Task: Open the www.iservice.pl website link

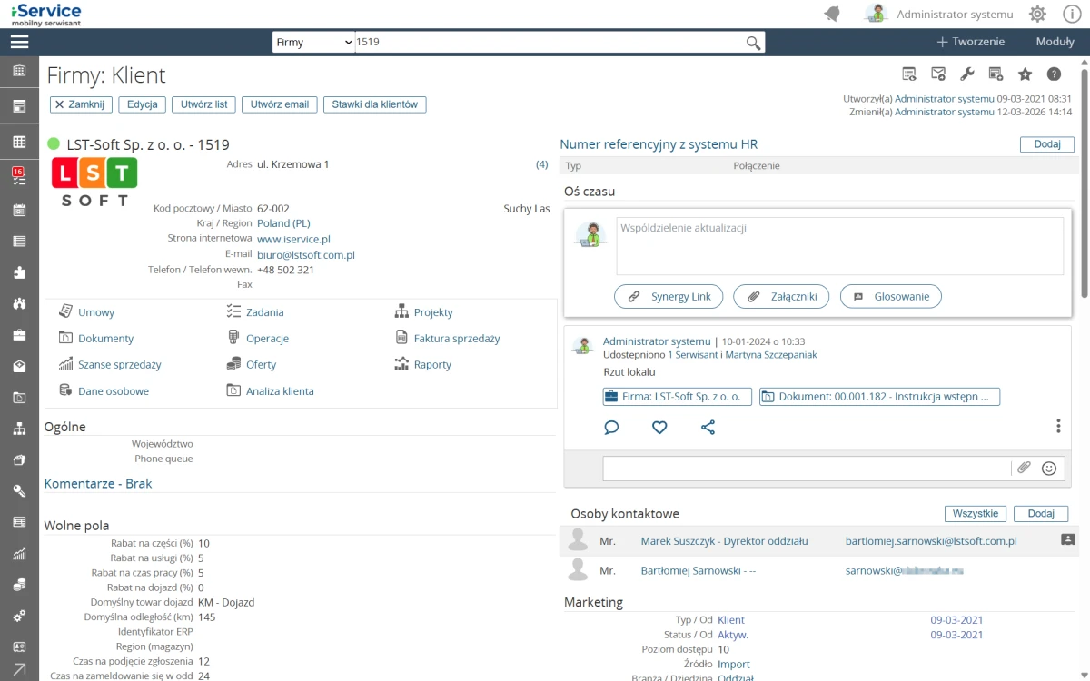Action: (x=293, y=239)
